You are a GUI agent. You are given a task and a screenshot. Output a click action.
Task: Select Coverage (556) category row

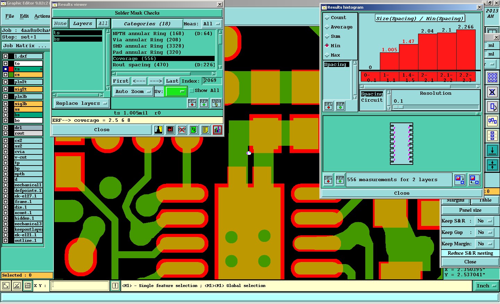pyautogui.click(x=164, y=59)
